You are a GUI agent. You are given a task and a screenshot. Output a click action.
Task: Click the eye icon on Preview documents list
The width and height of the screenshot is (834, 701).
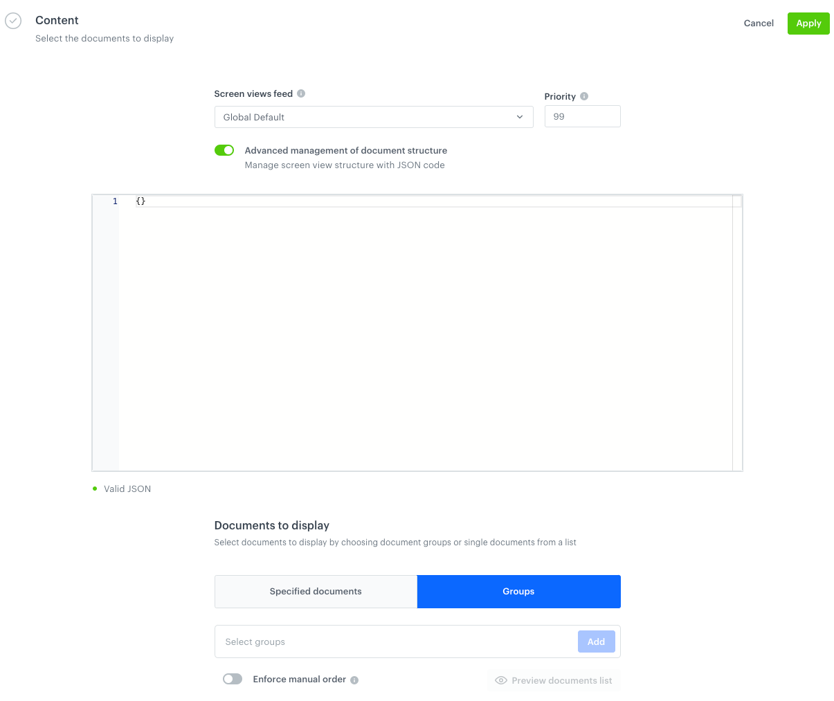coord(500,680)
